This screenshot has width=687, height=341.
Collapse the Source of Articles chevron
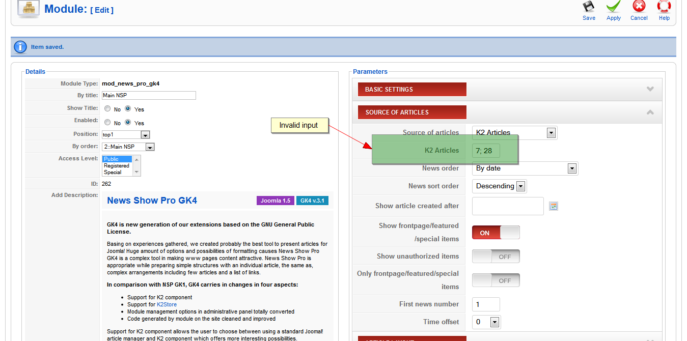tap(650, 112)
